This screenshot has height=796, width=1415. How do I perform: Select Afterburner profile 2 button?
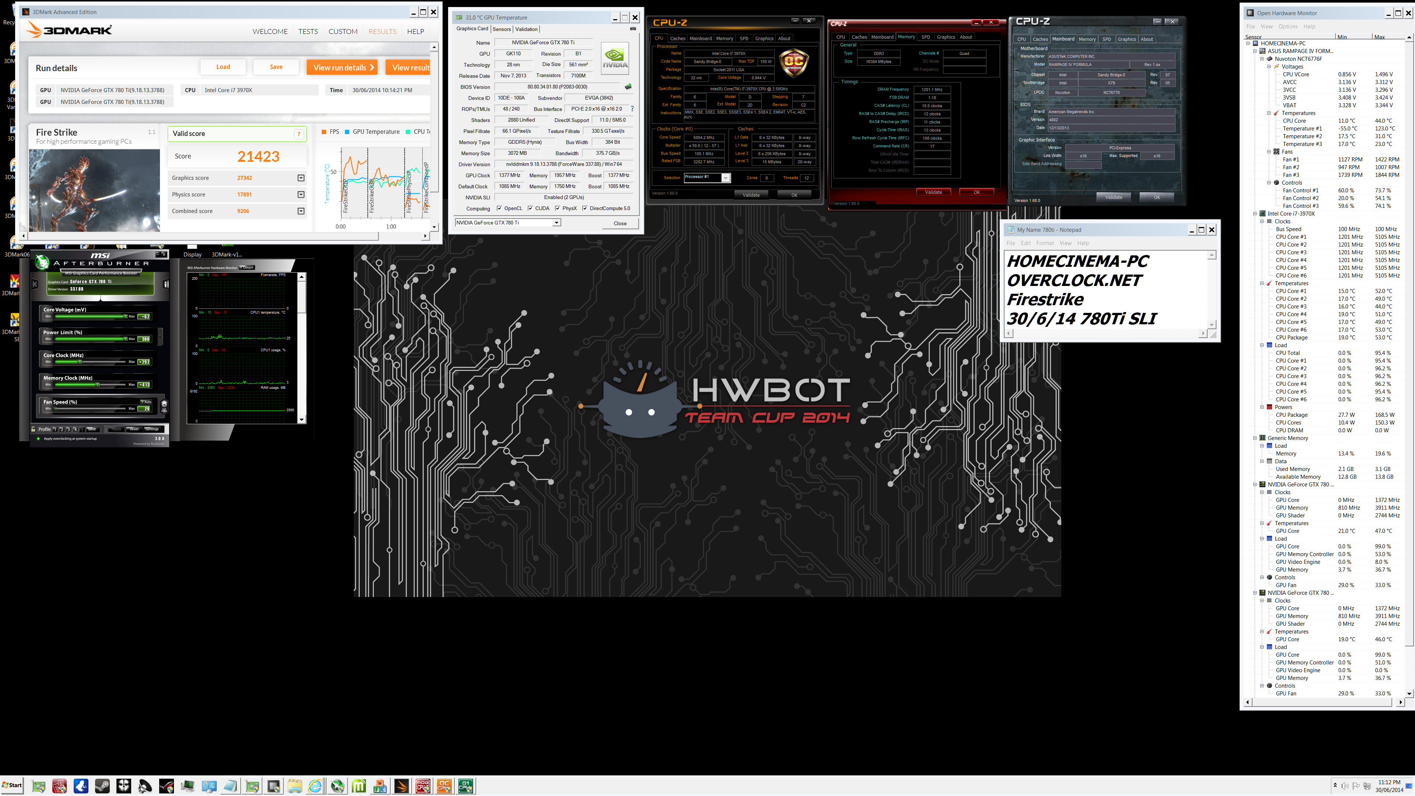(x=62, y=429)
